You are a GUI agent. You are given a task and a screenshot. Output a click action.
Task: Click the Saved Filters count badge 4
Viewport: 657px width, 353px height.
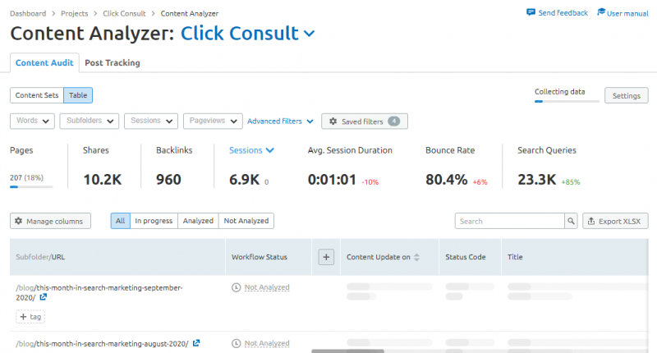(393, 121)
